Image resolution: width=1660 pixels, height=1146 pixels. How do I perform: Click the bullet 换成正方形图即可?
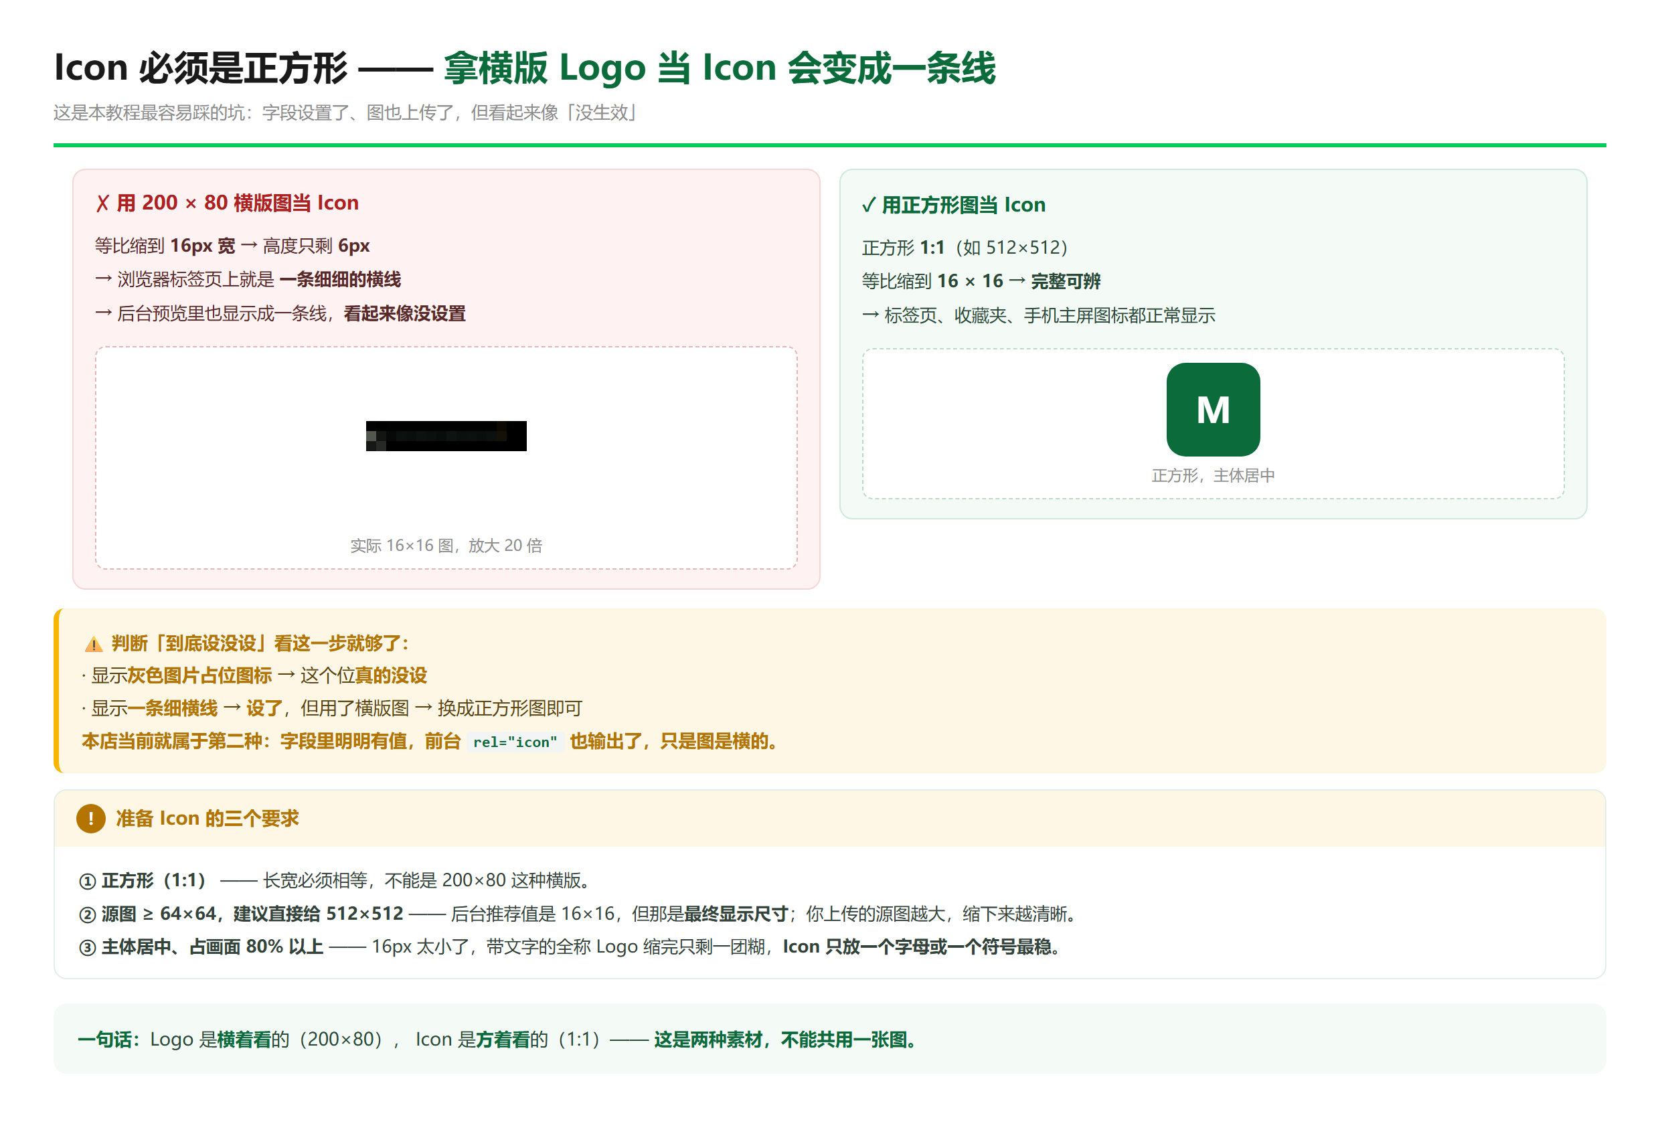click(x=332, y=709)
